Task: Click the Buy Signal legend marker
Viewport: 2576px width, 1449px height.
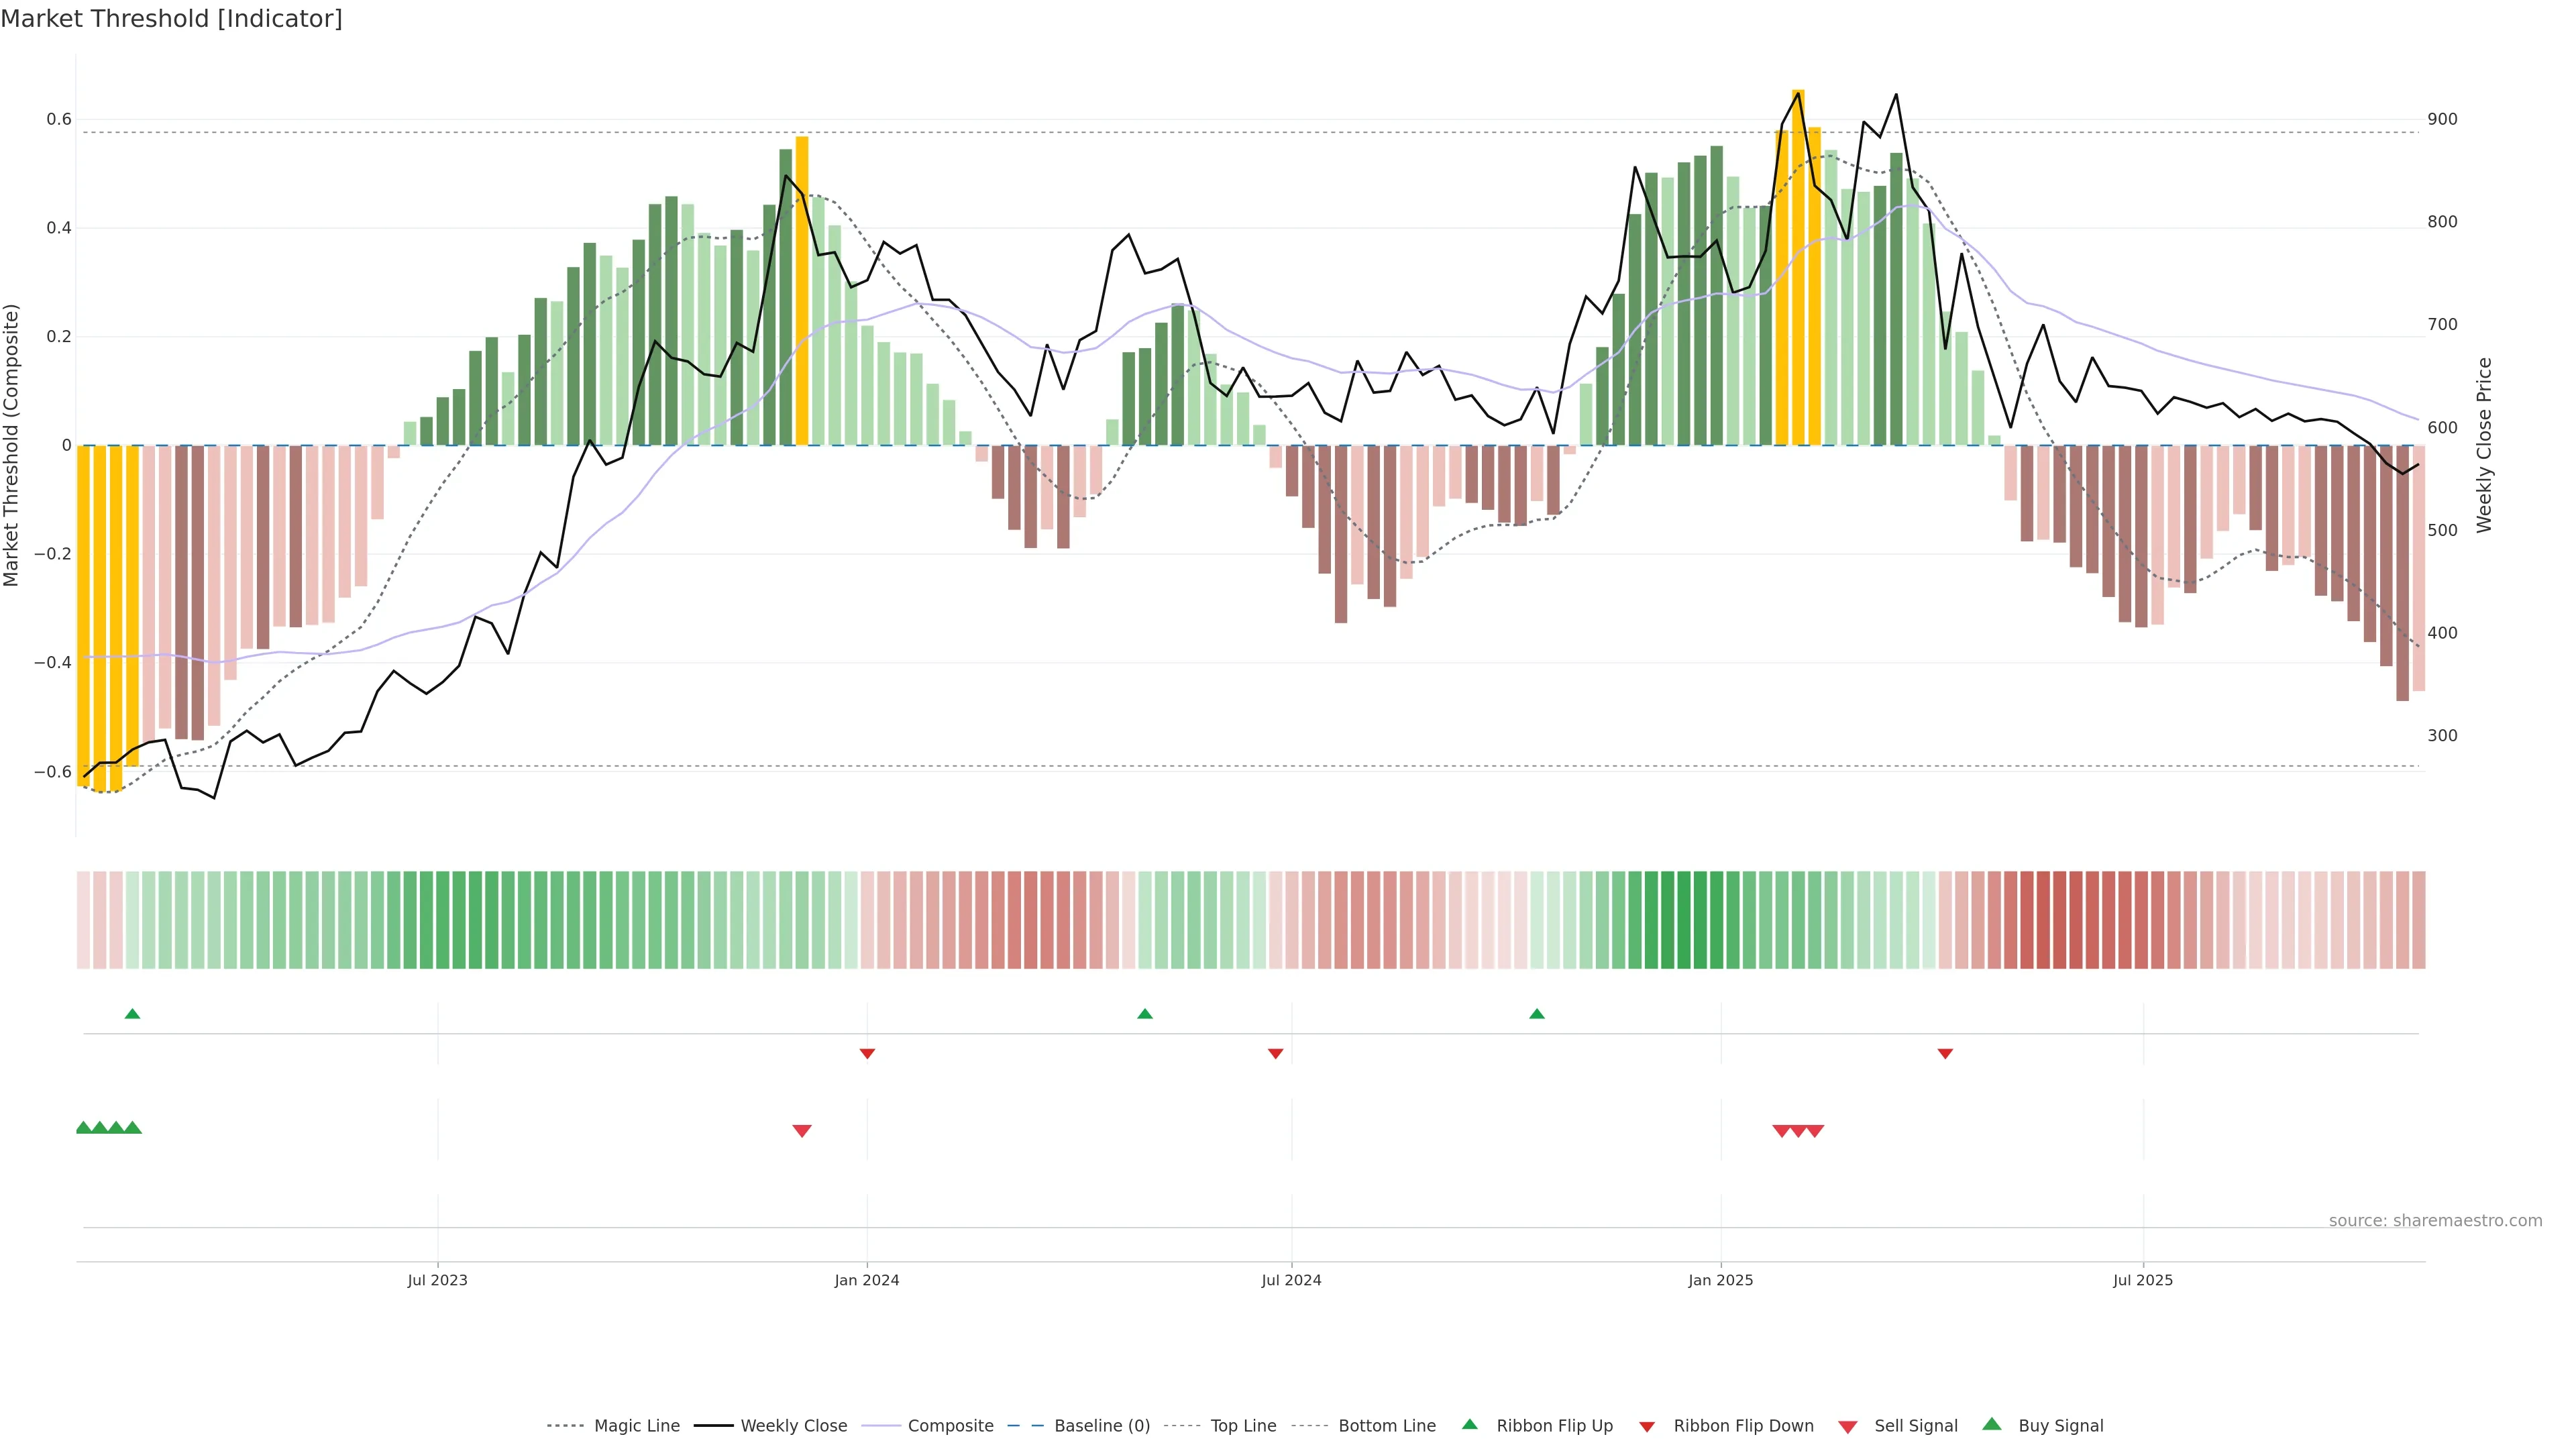Action: tap(1992, 1424)
